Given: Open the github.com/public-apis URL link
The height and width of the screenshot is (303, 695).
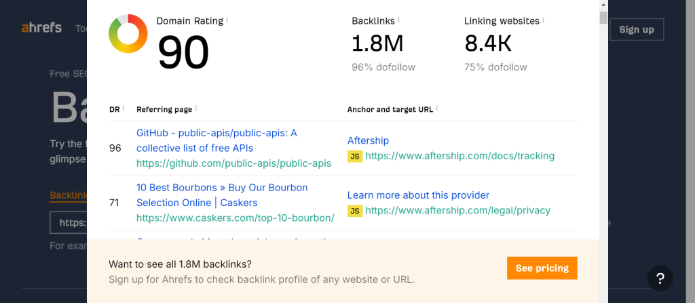Looking at the screenshot, I should tap(233, 163).
